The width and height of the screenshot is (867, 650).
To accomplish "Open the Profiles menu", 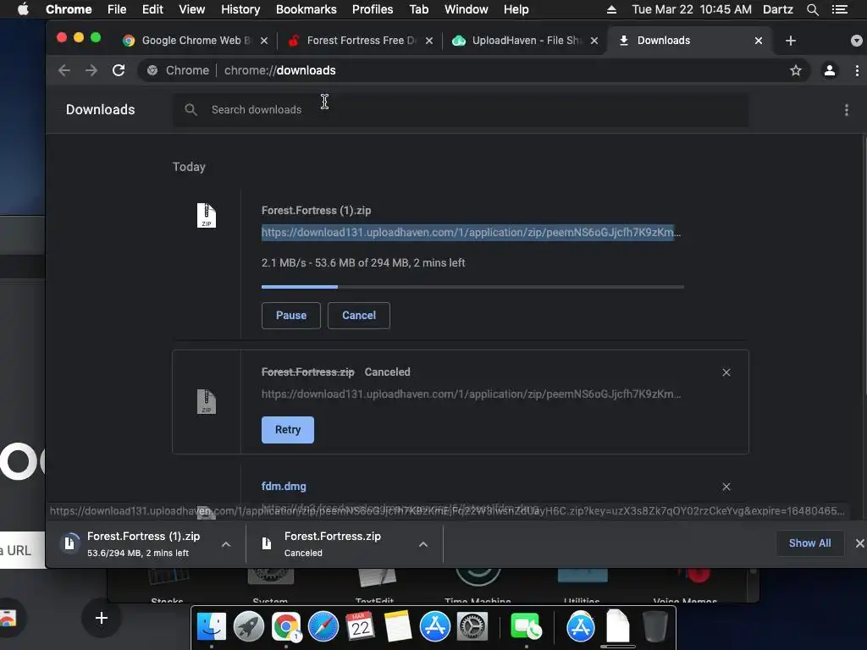I will (373, 9).
